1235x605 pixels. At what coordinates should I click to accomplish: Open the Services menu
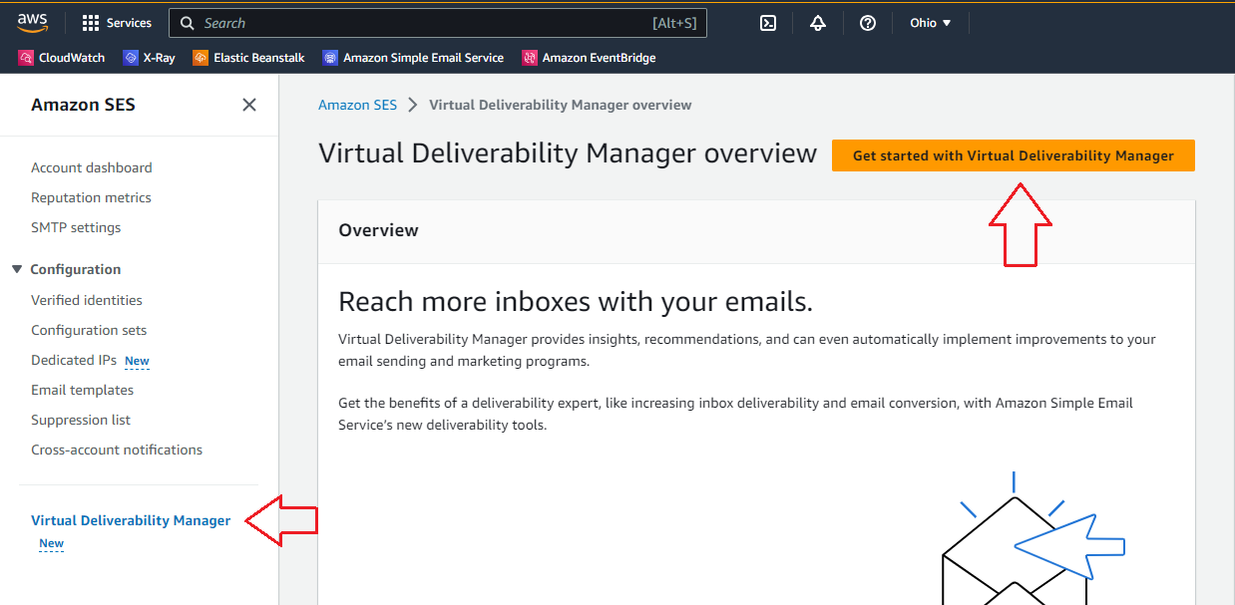[117, 22]
